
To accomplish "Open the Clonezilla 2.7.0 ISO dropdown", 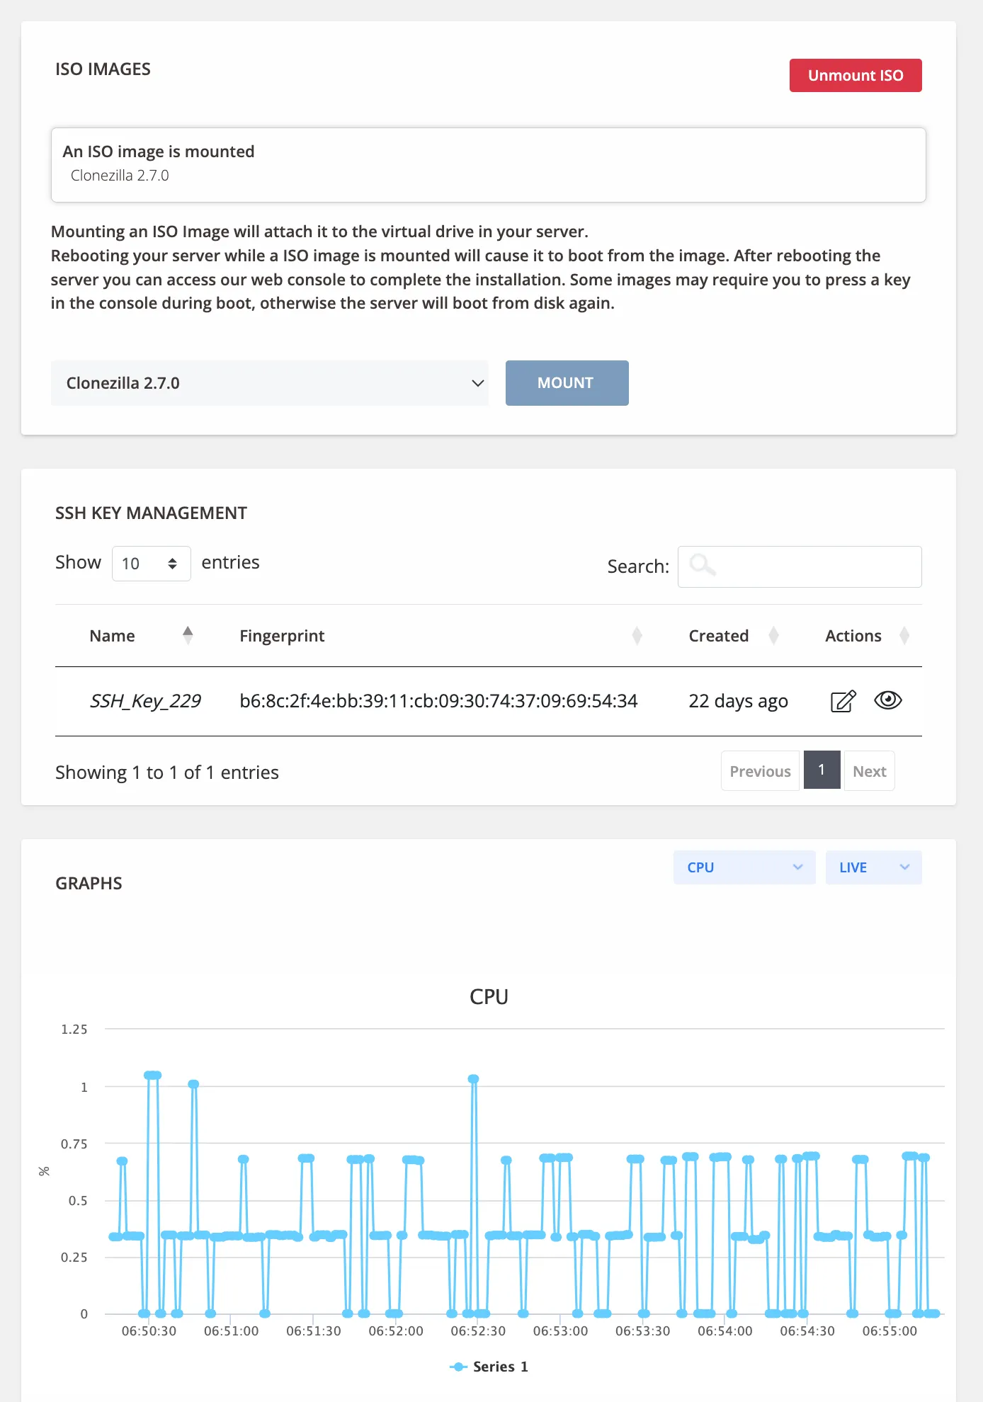I will click(x=270, y=383).
